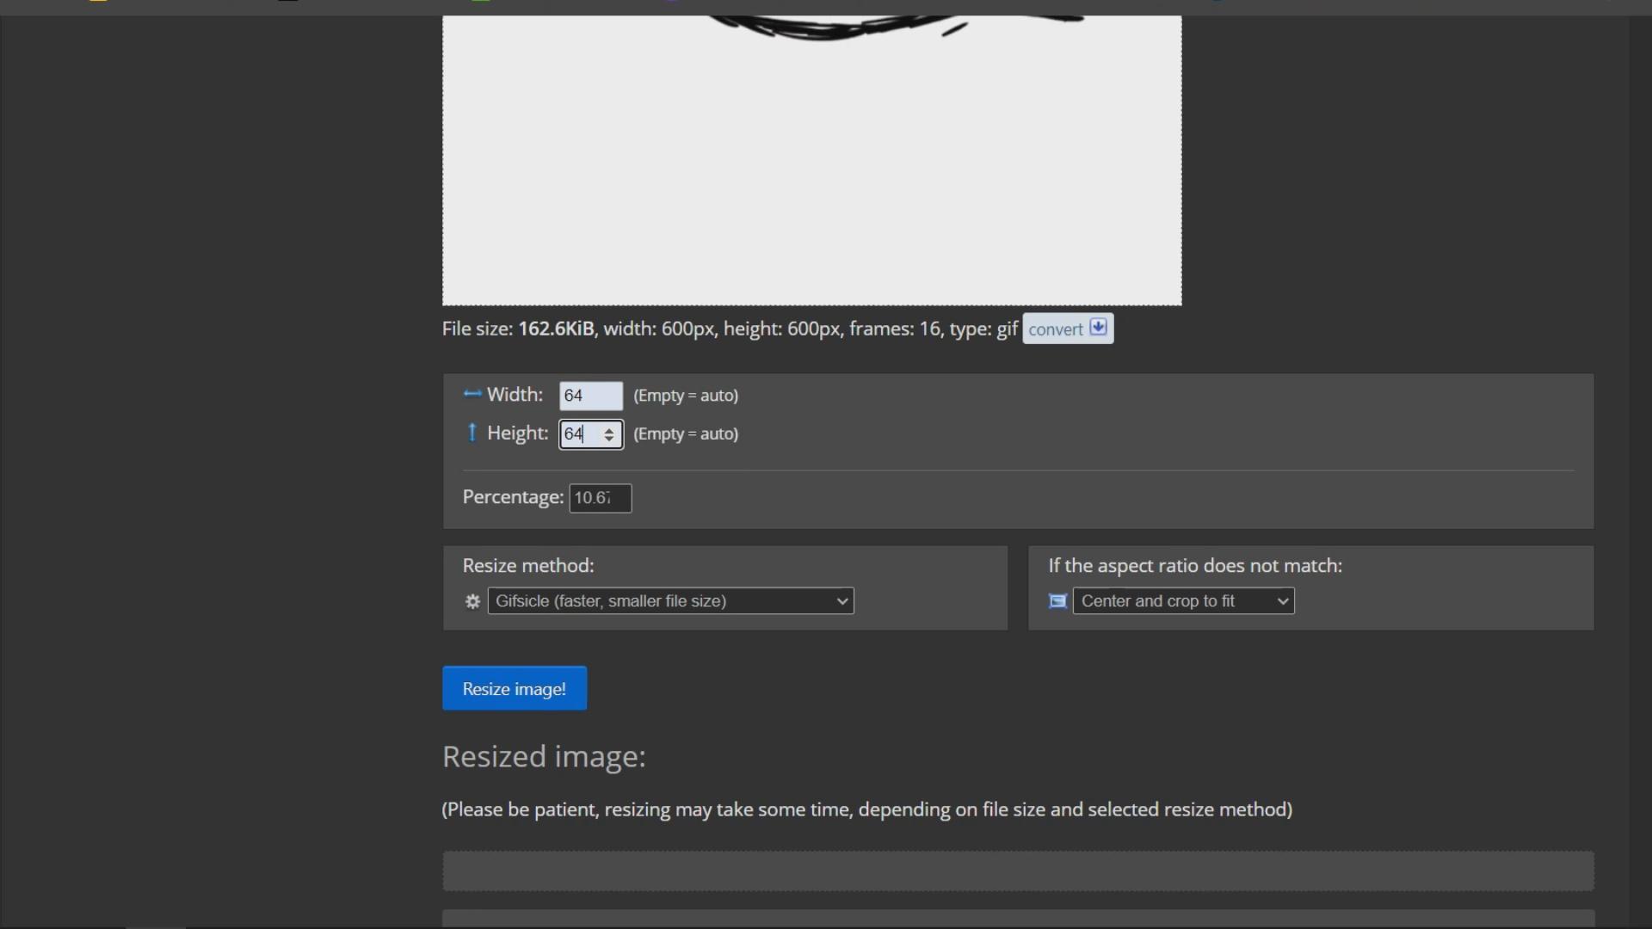The height and width of the screenshot is (929, 1652).
Task: Click the Percentage input field
Action: (x=600, y=498)
